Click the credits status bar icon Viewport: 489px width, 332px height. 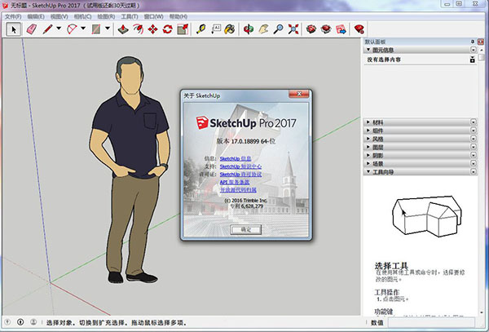coord(20,321)
